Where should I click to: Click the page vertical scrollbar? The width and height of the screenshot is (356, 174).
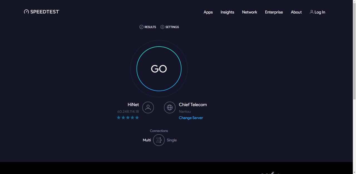[354, 50]
